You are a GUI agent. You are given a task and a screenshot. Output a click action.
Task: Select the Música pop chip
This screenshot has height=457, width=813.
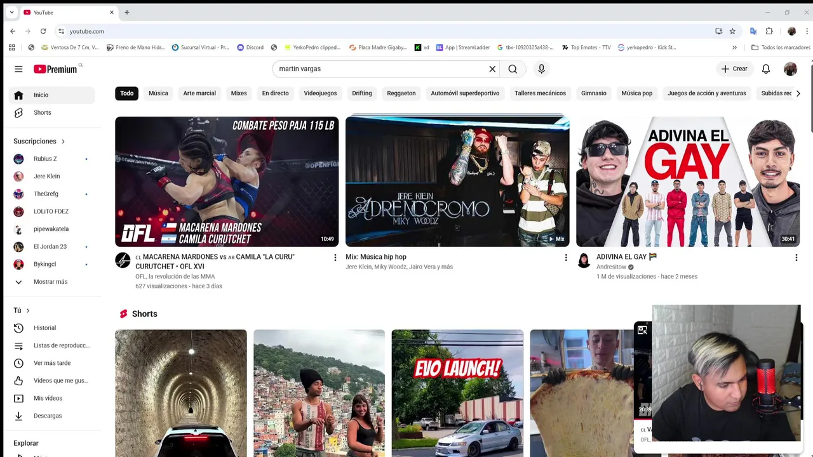(x=637, y=93)
